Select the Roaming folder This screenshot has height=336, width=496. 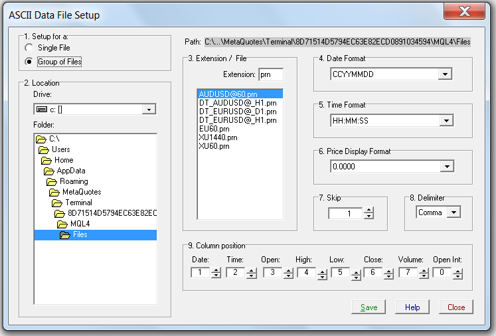tap(67, 181)
